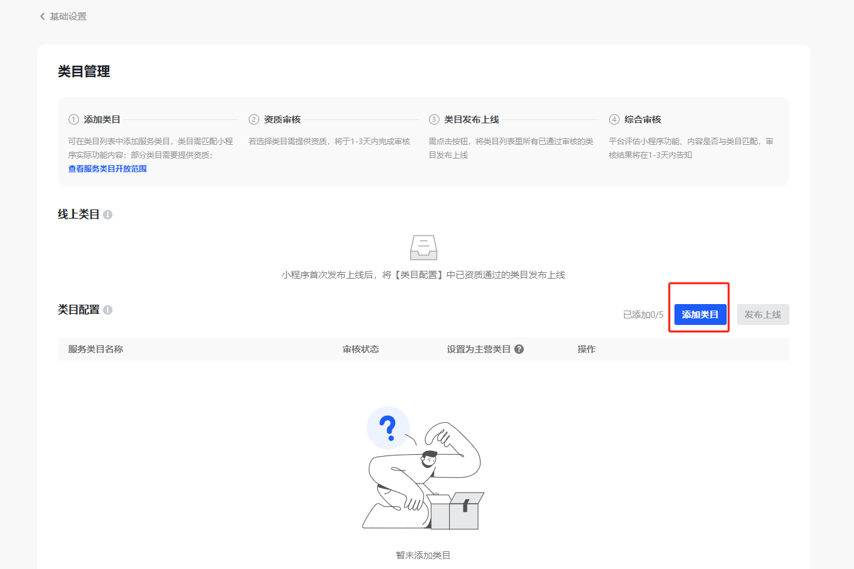Image resolution: width=854 pixels, height=569 pixels.
Task: Click the step 4 circle number icon
Action: click(x=614, y=119)
